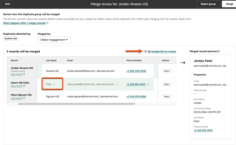This screenshot has width=236, height=145.
Task: Click checkmark after +1 212-931-4471 in table
Action: pyautogui.click(x=148, y=84)
